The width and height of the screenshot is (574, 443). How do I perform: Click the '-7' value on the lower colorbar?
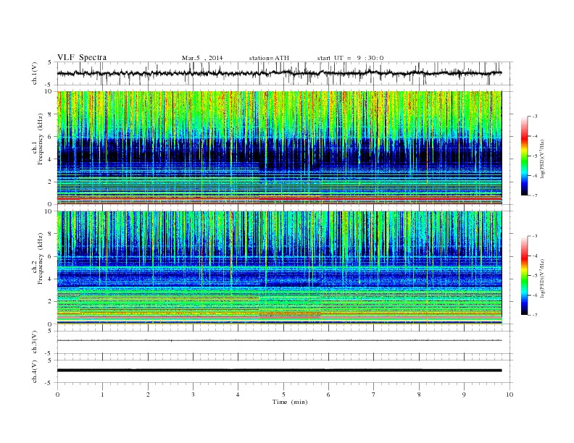click(534, 315)
